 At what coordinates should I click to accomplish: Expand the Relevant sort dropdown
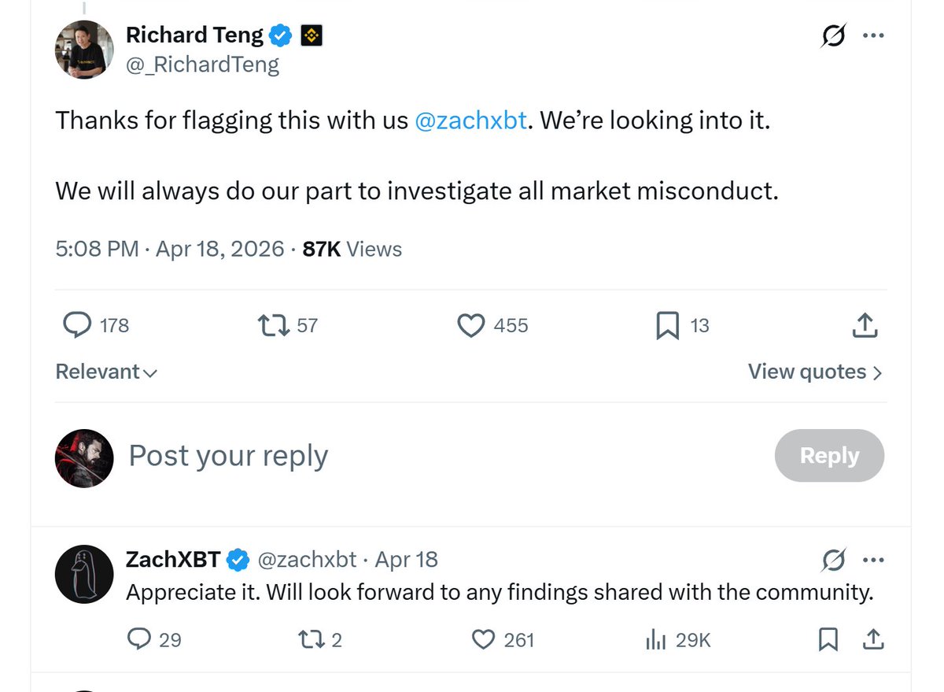click(106, 372)
